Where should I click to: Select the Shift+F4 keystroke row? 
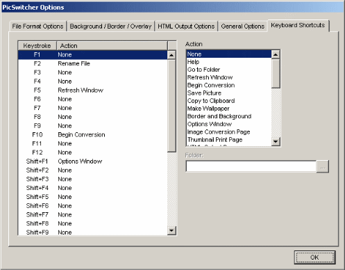click(93, 188)
